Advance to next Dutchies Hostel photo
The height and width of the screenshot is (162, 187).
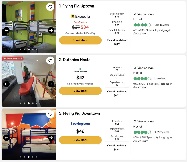51,84
